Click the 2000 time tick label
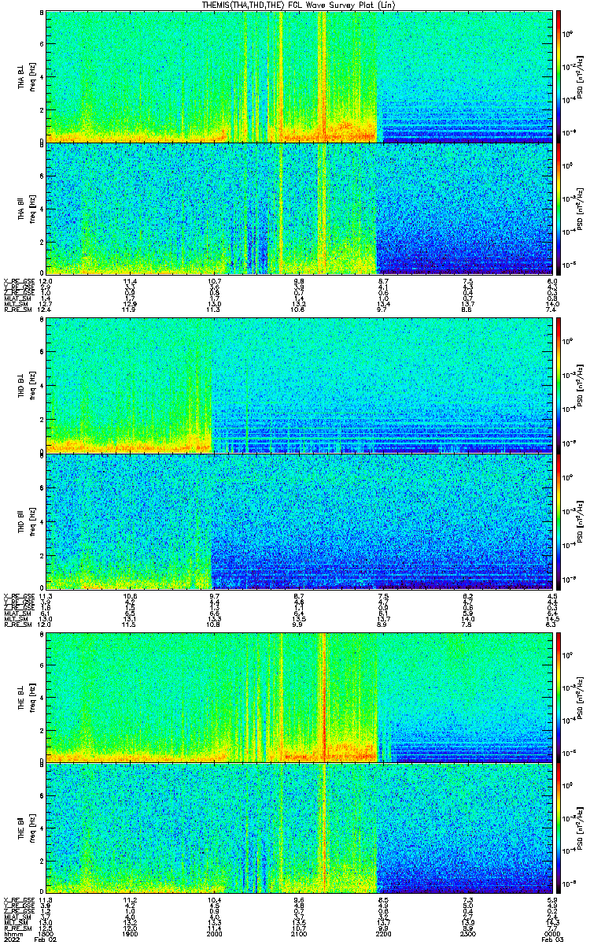This screenshot has height=945, width=590. pos(216,934)
